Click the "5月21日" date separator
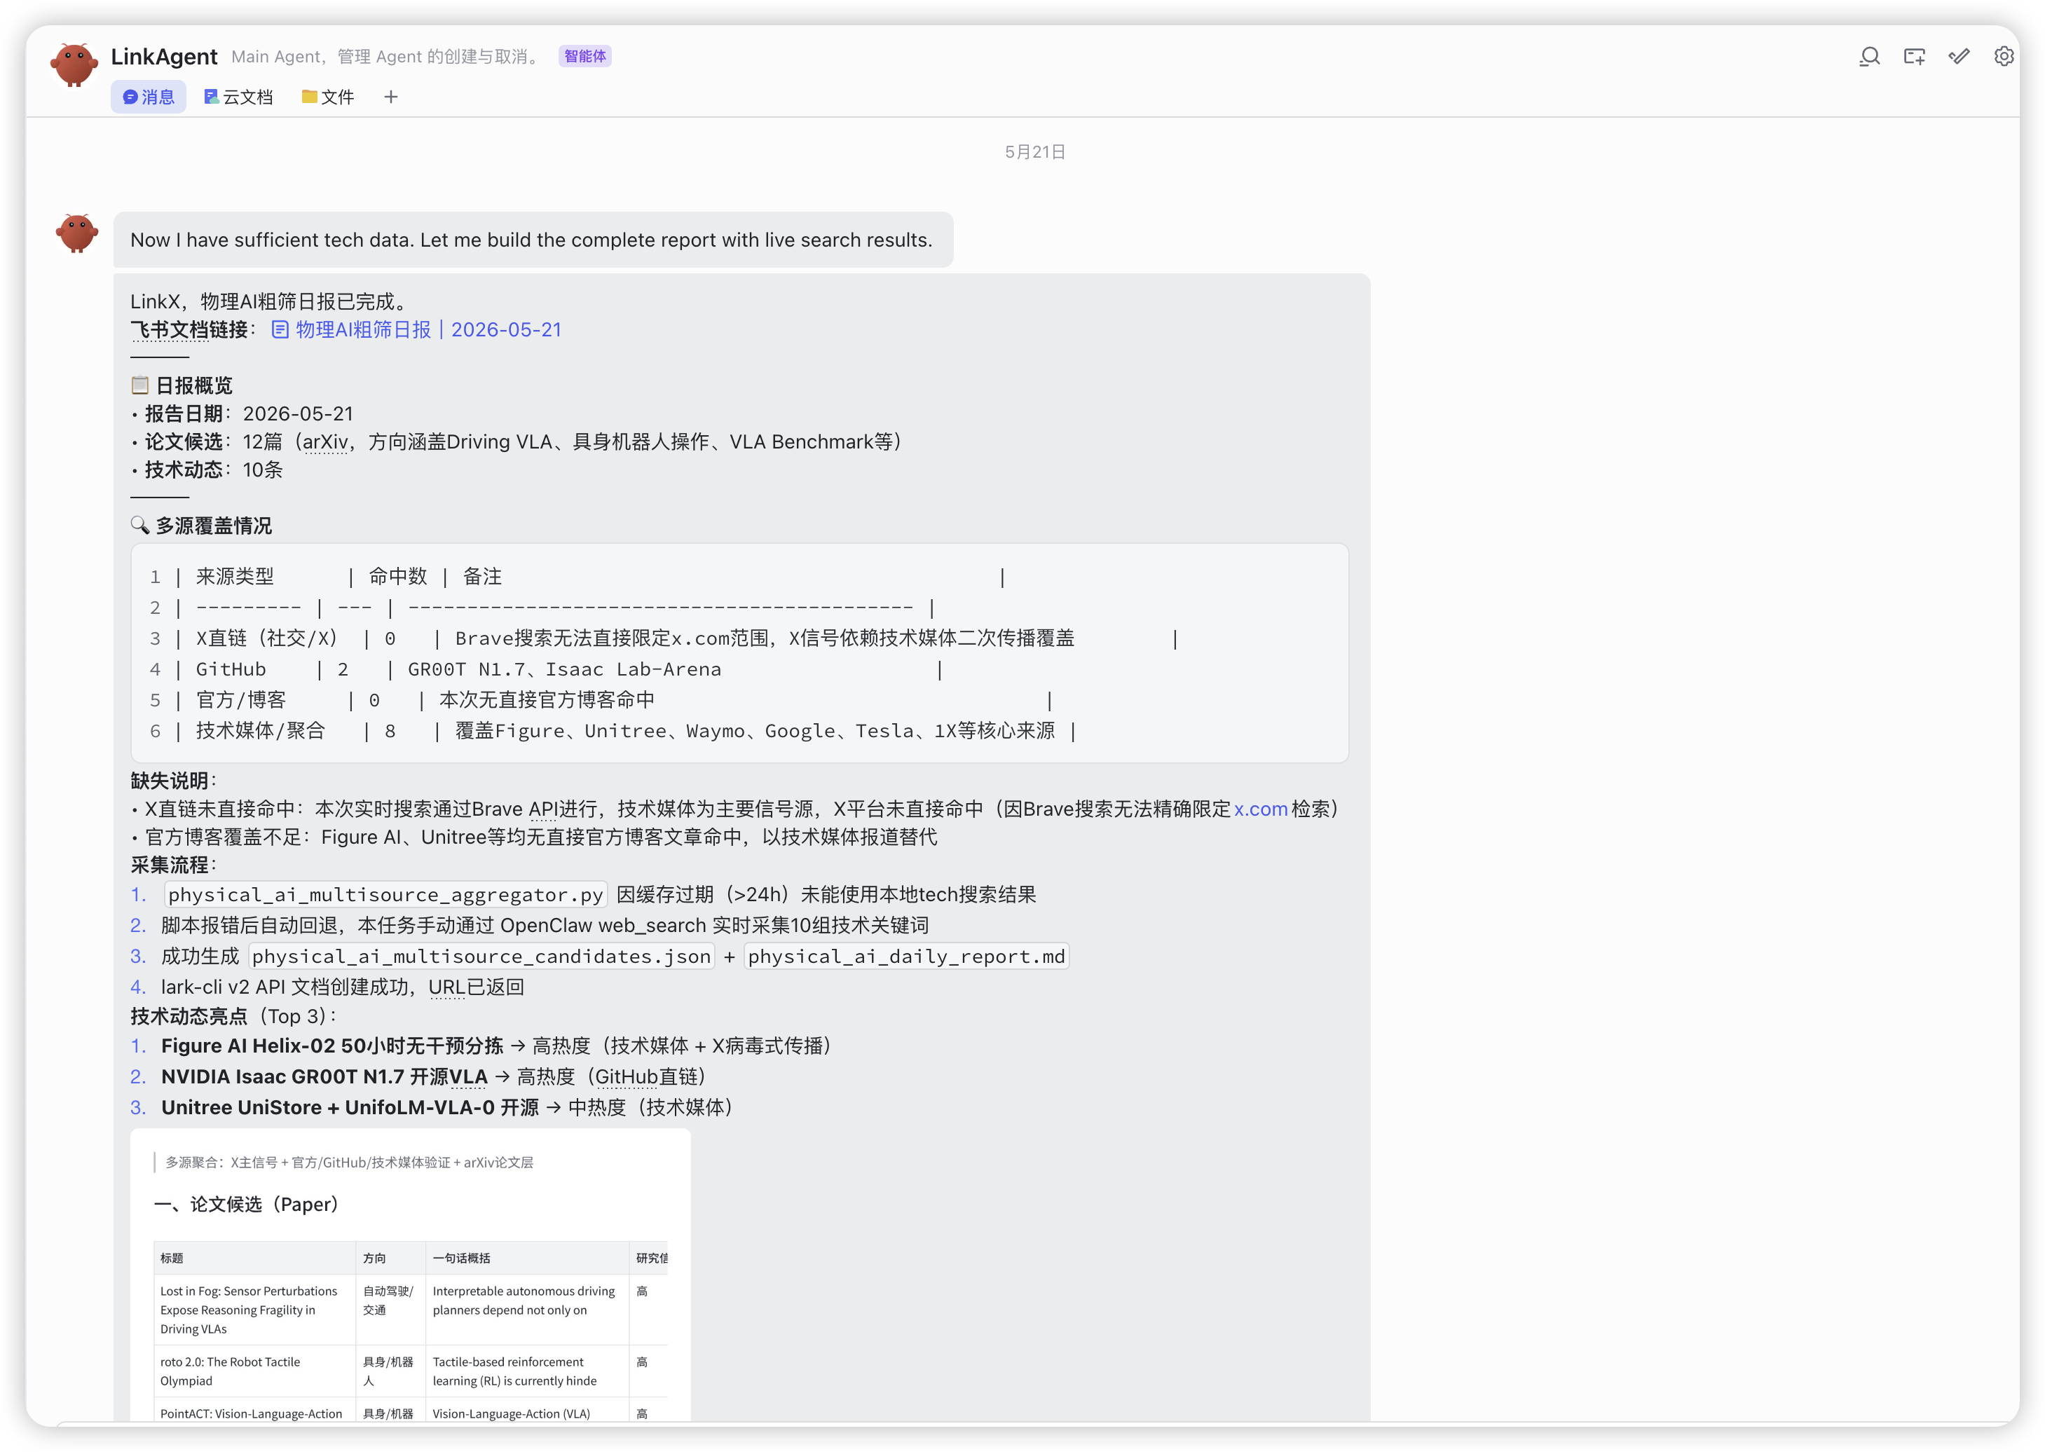The height and width of the screenshot is (1452, 2045). 1034,152
